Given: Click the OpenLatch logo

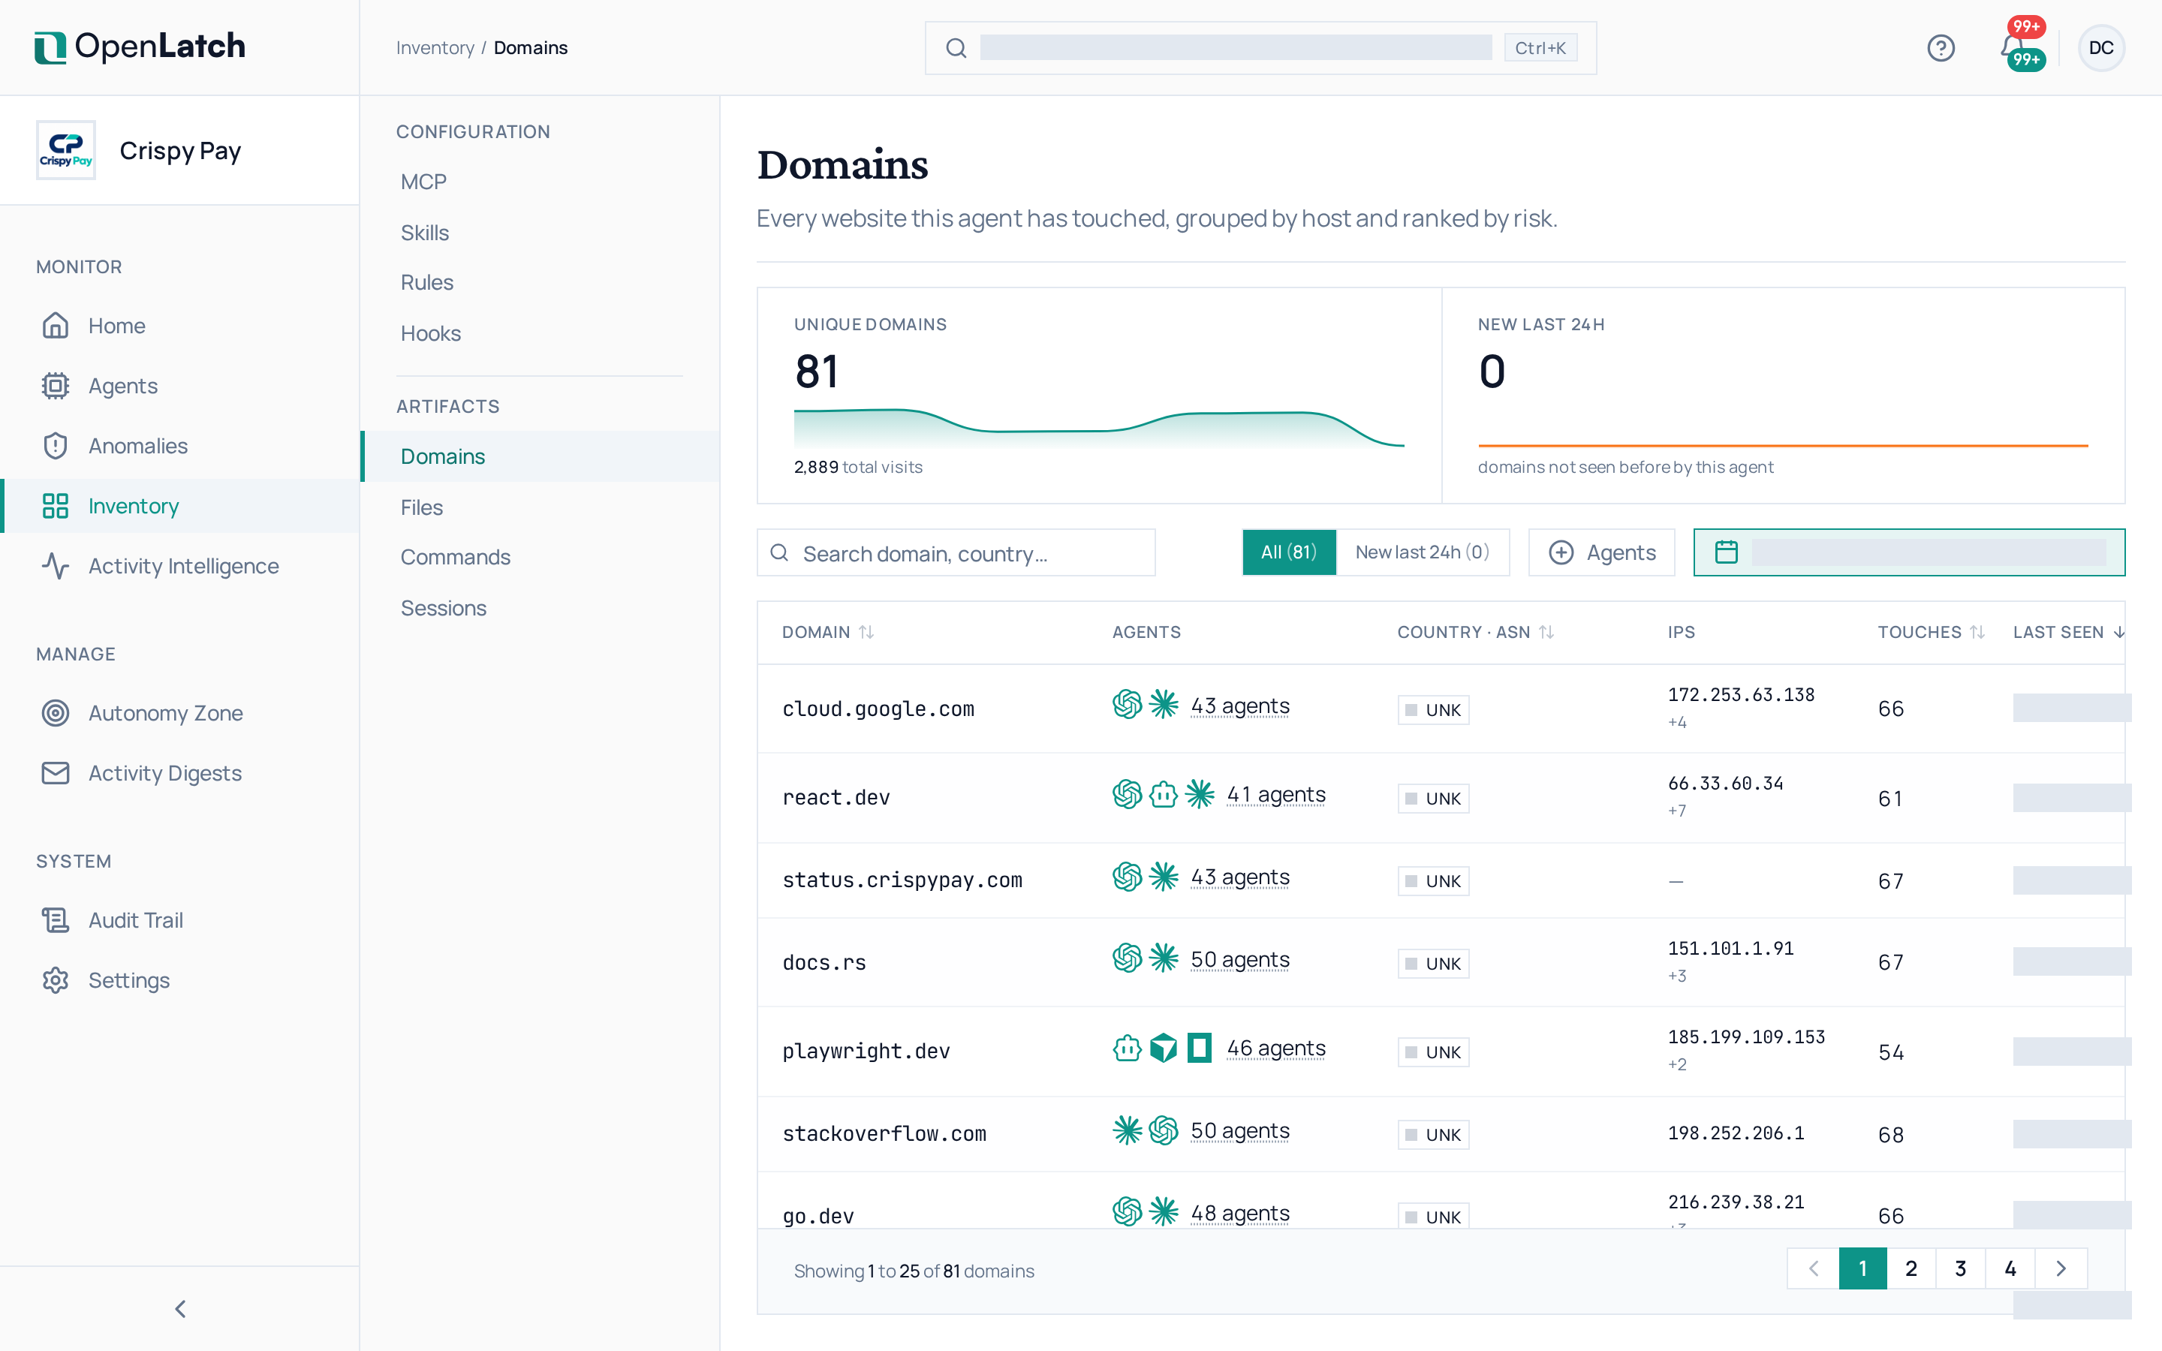Looking at the screenshot, I should tap(140, 47).
